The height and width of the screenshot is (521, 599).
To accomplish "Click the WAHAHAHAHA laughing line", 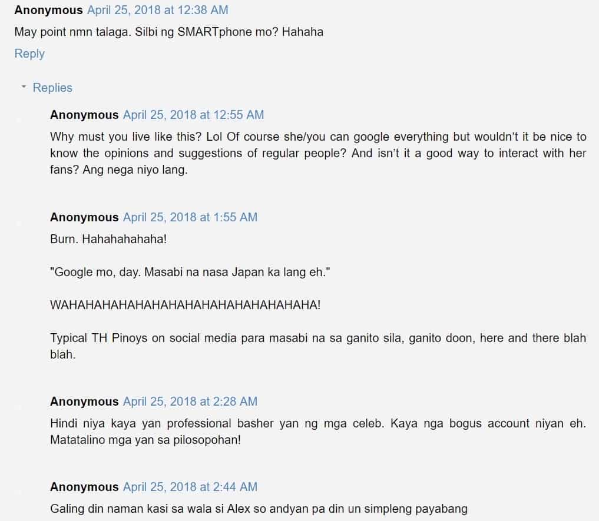I will (x=186, y=305).
